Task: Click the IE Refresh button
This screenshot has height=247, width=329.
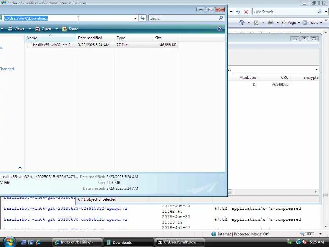Action: pyautogui.click(x=238, y=12)
